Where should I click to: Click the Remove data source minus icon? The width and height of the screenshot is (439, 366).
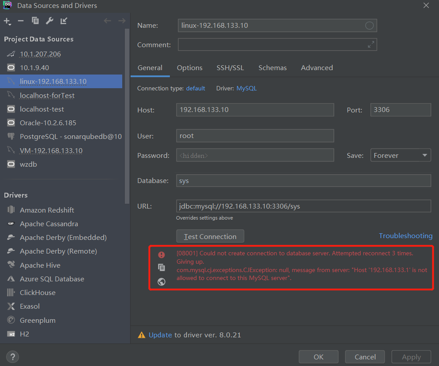(21, 21)
